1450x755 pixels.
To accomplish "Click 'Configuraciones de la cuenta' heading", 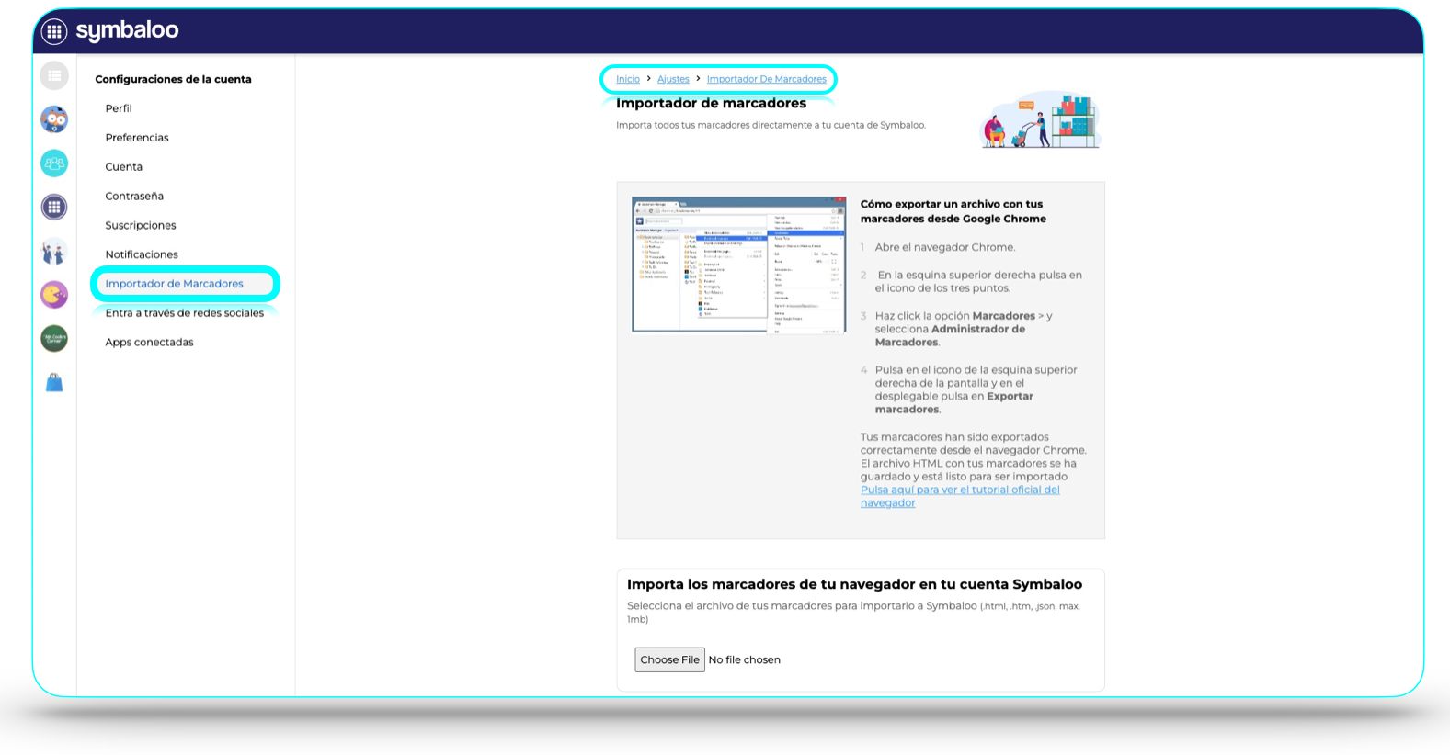I will tap(173, 79).
